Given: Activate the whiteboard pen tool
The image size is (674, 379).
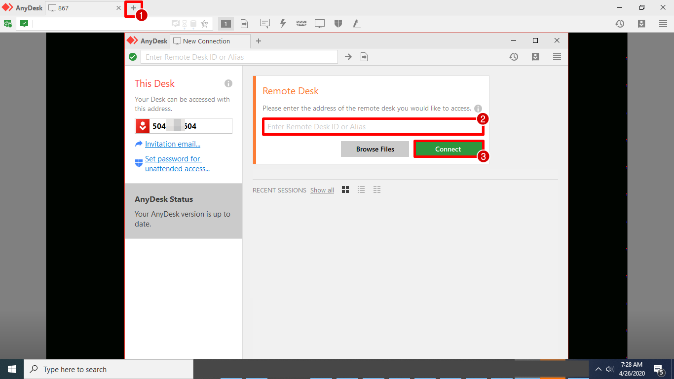Looking at the screenshot, I should point(356,24).
